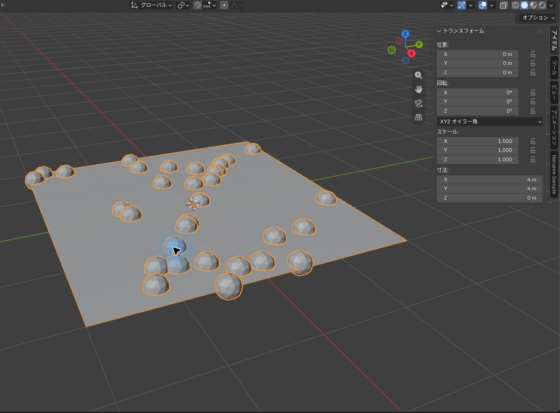Toggle the show overlays button

pos(482,5)
